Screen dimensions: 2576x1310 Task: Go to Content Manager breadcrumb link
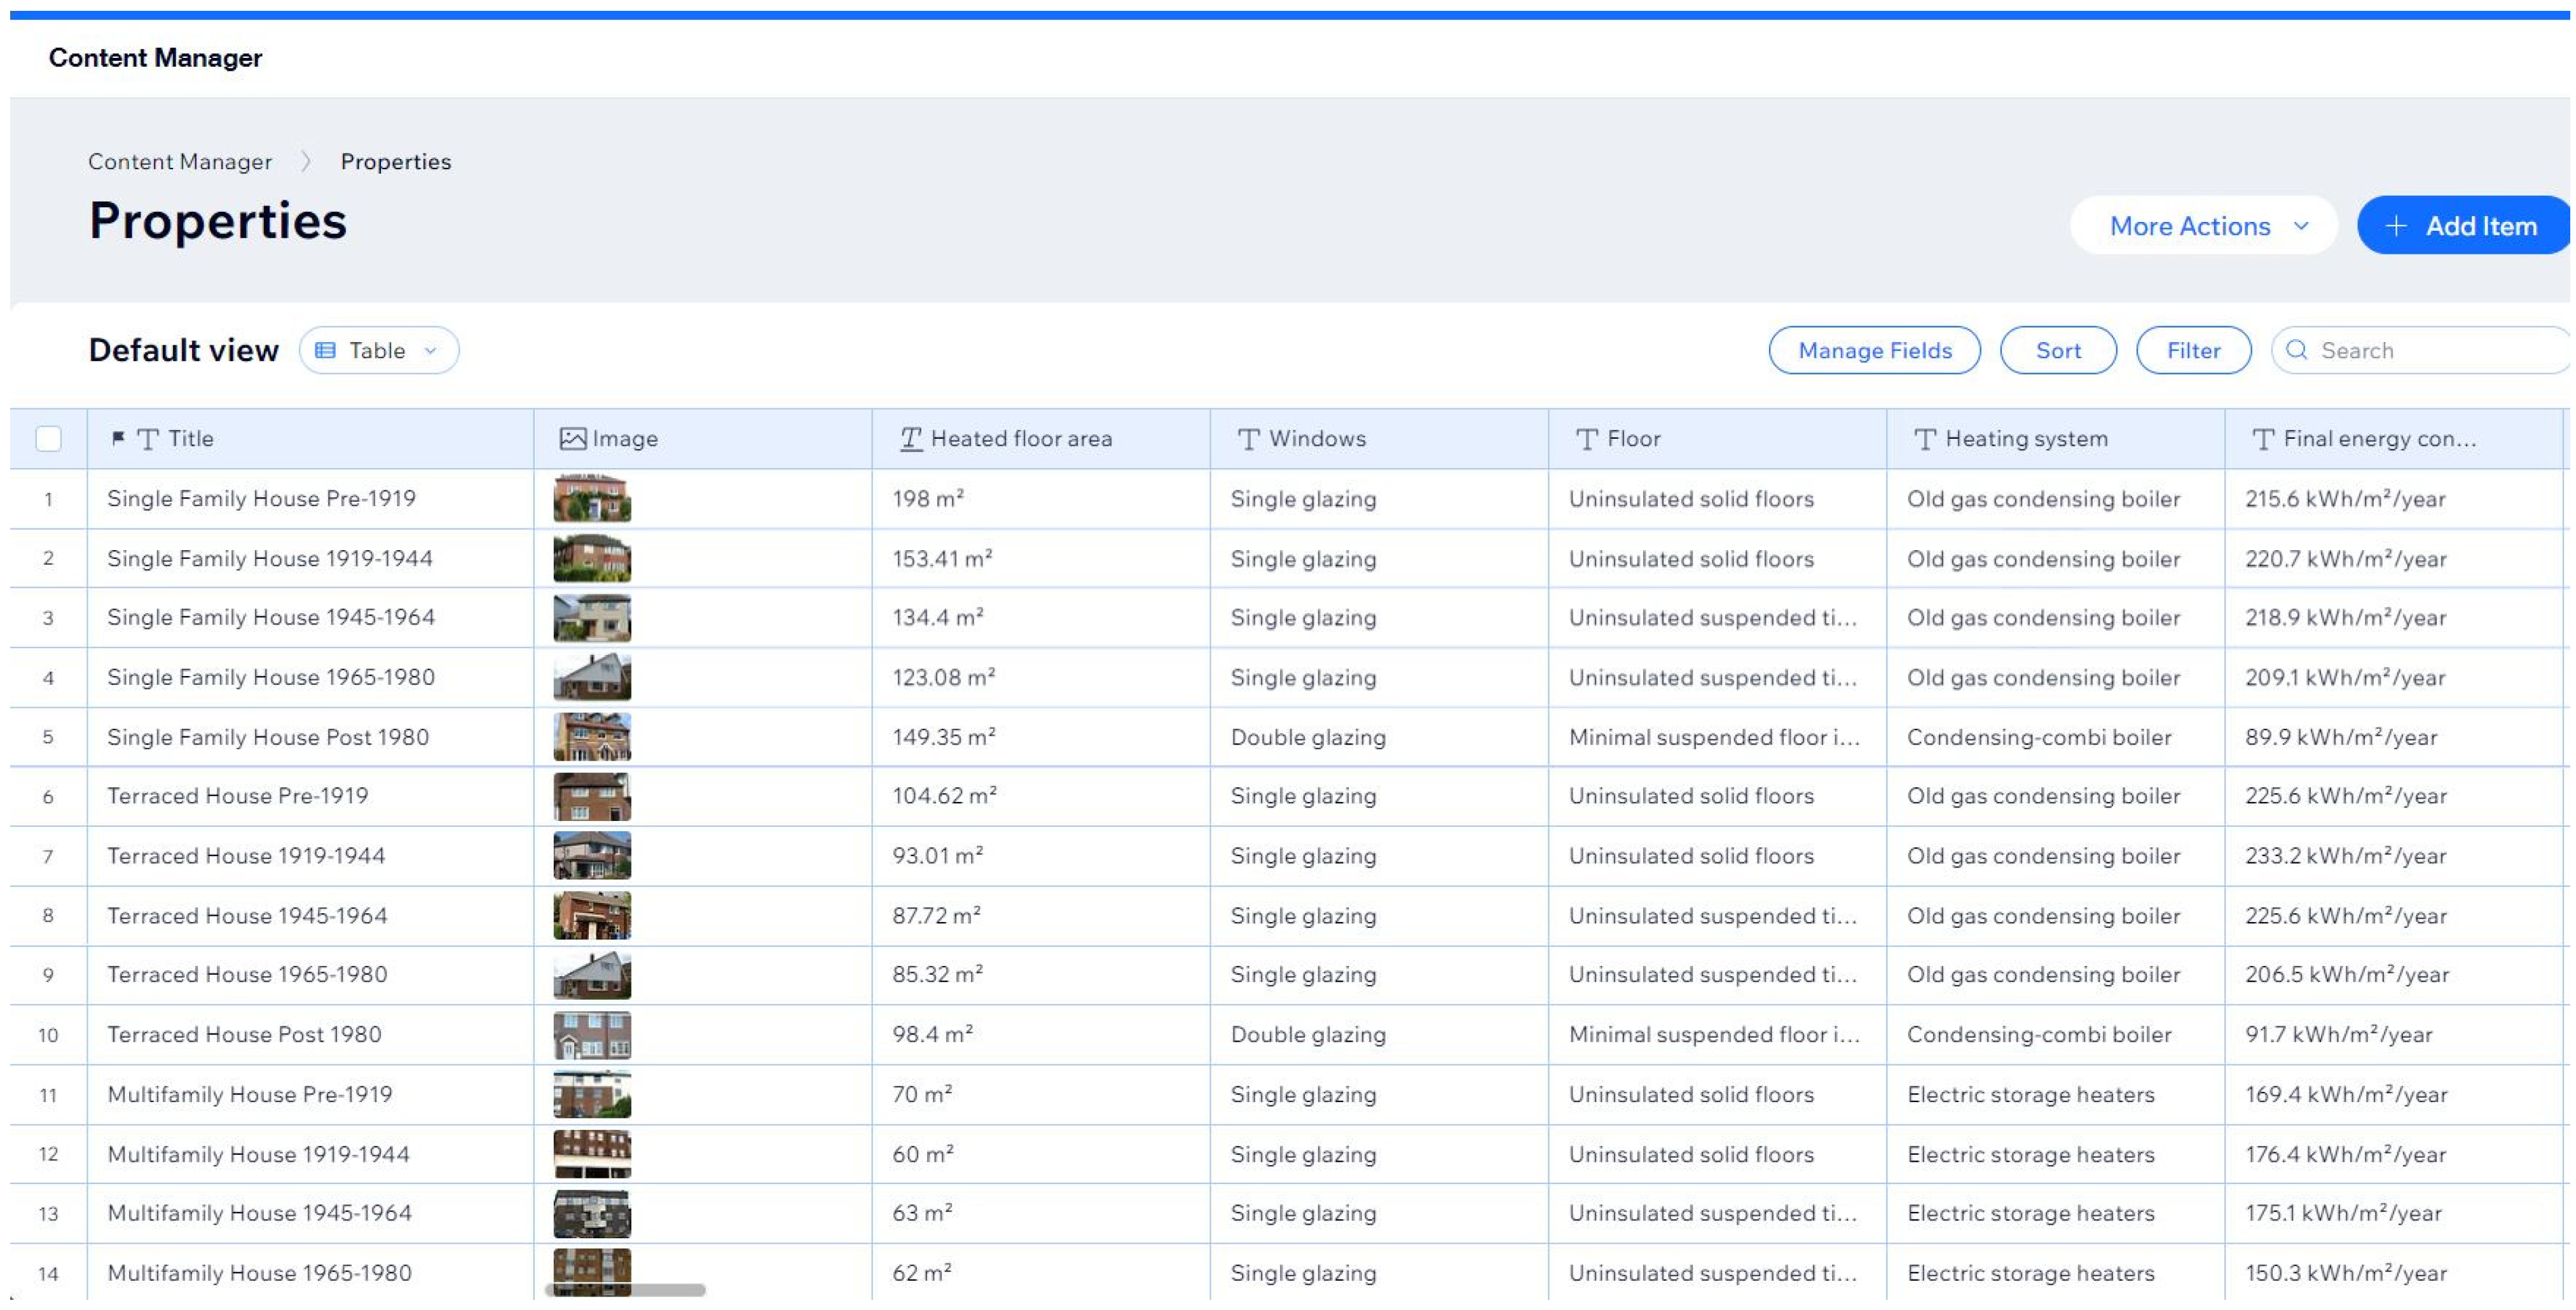click(x=180, y=162)
